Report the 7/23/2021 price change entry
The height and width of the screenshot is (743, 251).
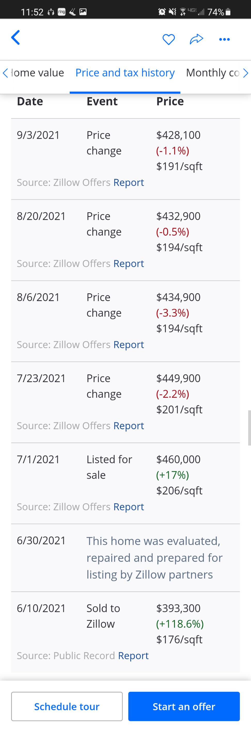click(x=129, y=425)
